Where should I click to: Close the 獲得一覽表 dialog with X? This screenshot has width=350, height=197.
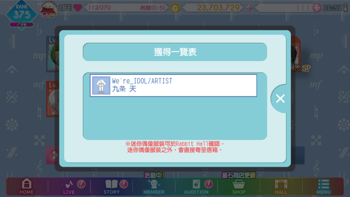click(x=280, y=98)
